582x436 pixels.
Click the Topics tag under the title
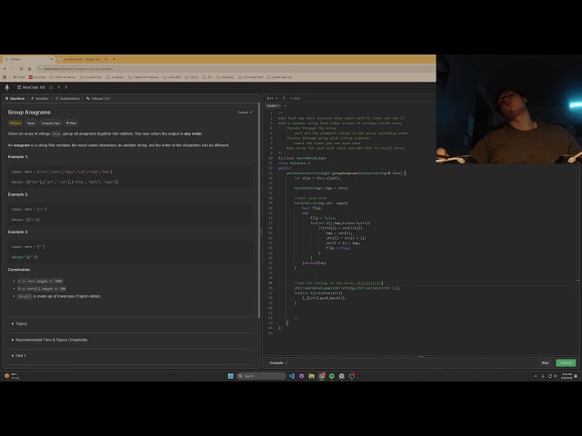click(31, 124)
